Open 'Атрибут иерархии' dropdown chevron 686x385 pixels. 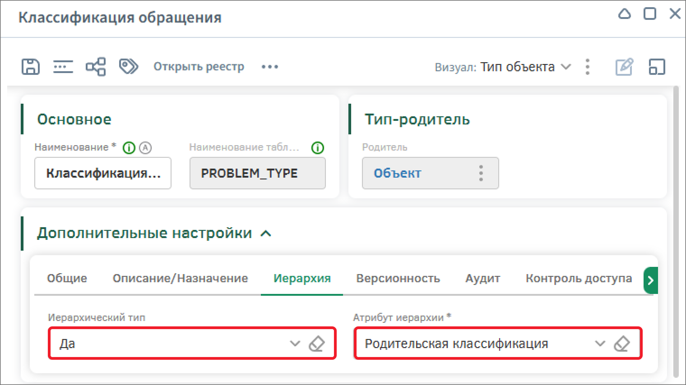click(600, 344)
